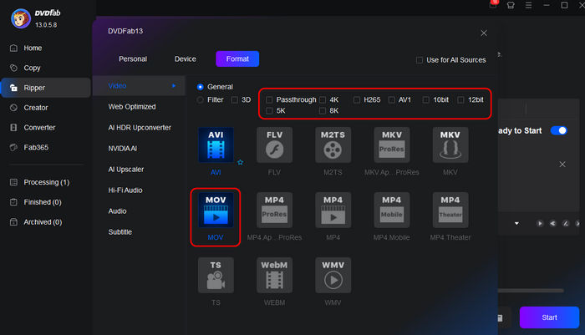Image resolution: width=585 pixels, height=335 pixels.
Task: Check the H265 filter checkbox
Action: [x=357, y=100]
